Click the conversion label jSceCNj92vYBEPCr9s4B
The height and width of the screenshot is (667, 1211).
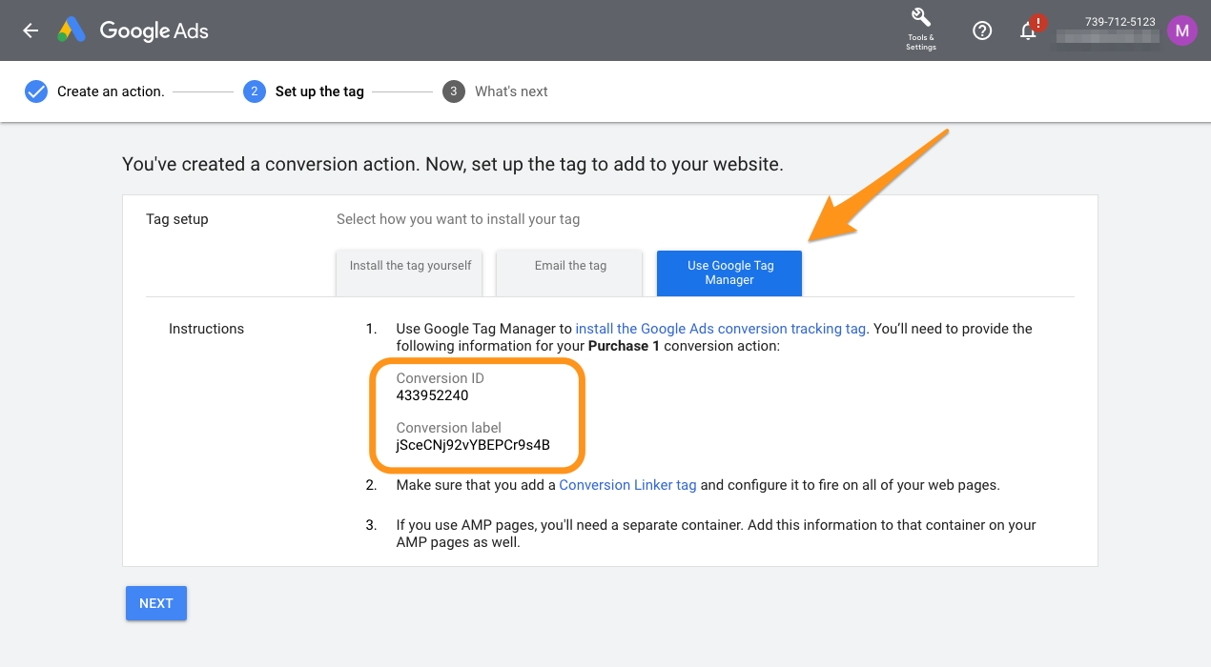tap(473, 445)
